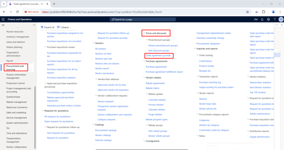This screenshot has height=150, width=284.
Task: Open Item discount groups
Action: point(159,50)
